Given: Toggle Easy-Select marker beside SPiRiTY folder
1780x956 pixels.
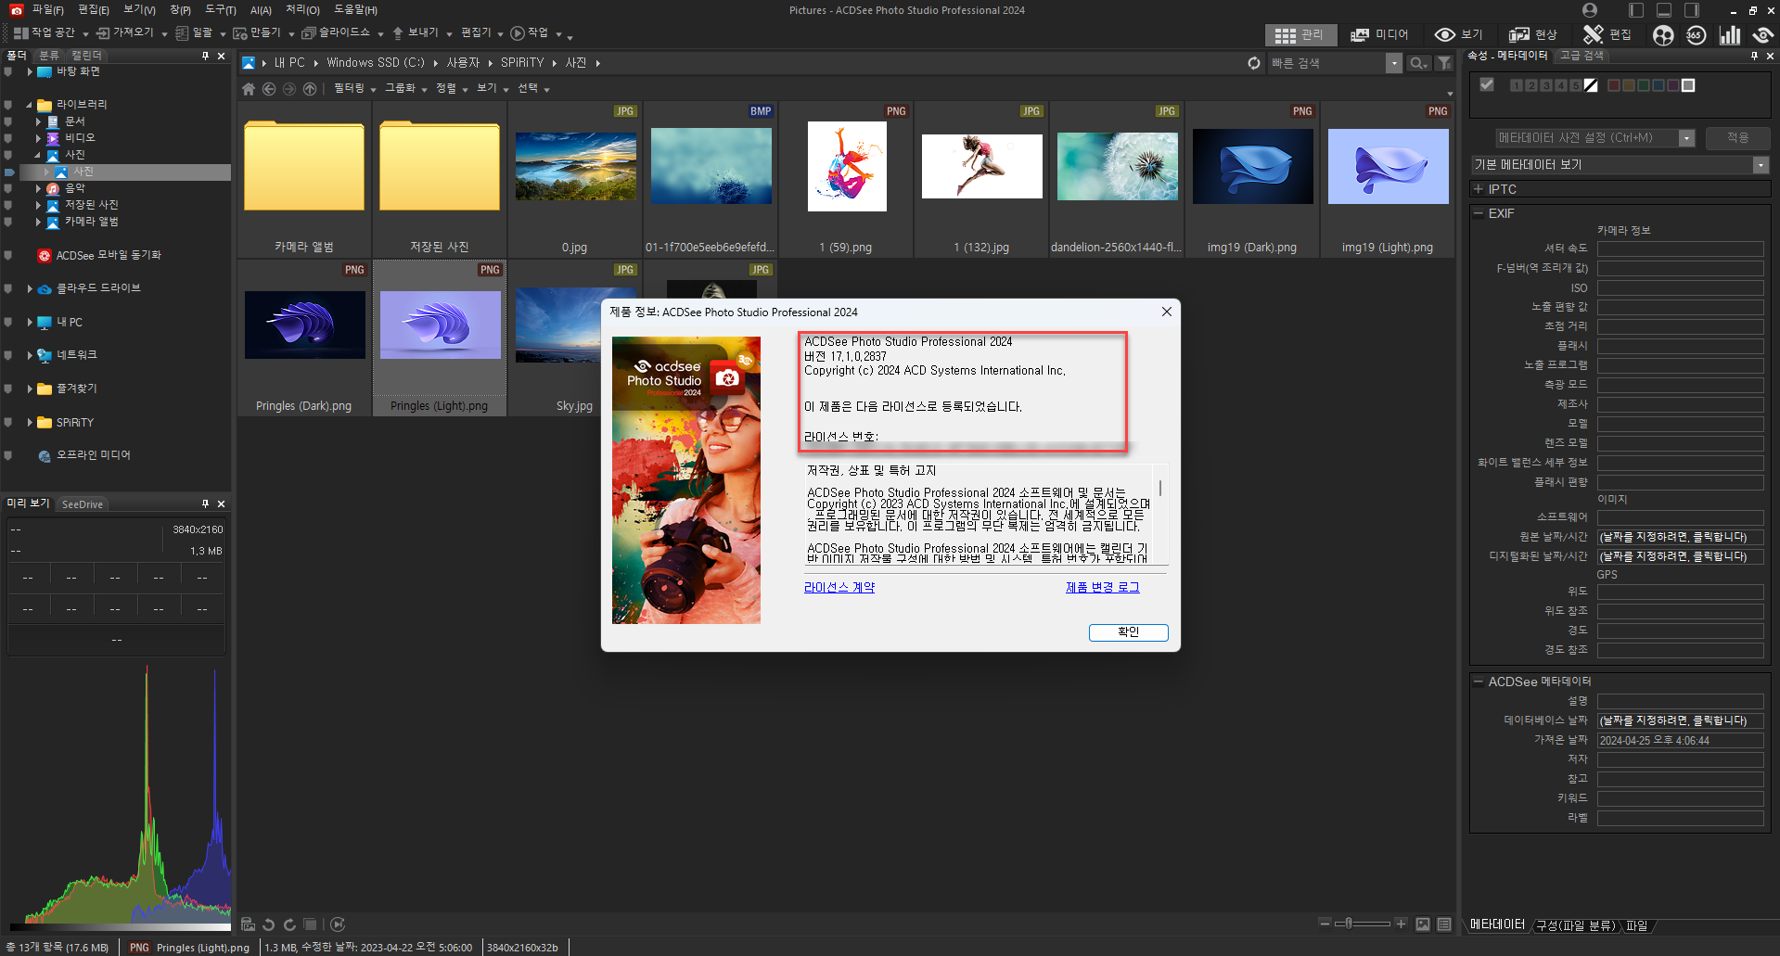Looking at the screenshot, I should pos(8,423).
